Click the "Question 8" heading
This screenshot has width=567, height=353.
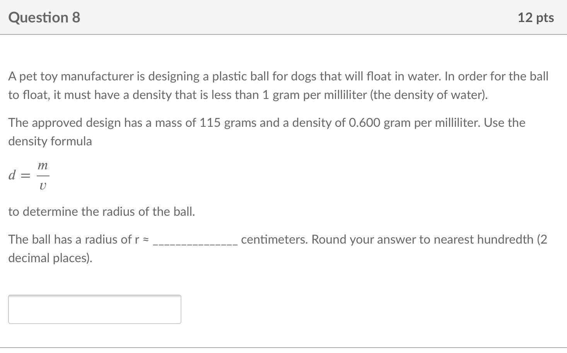[x=44, y=17]
